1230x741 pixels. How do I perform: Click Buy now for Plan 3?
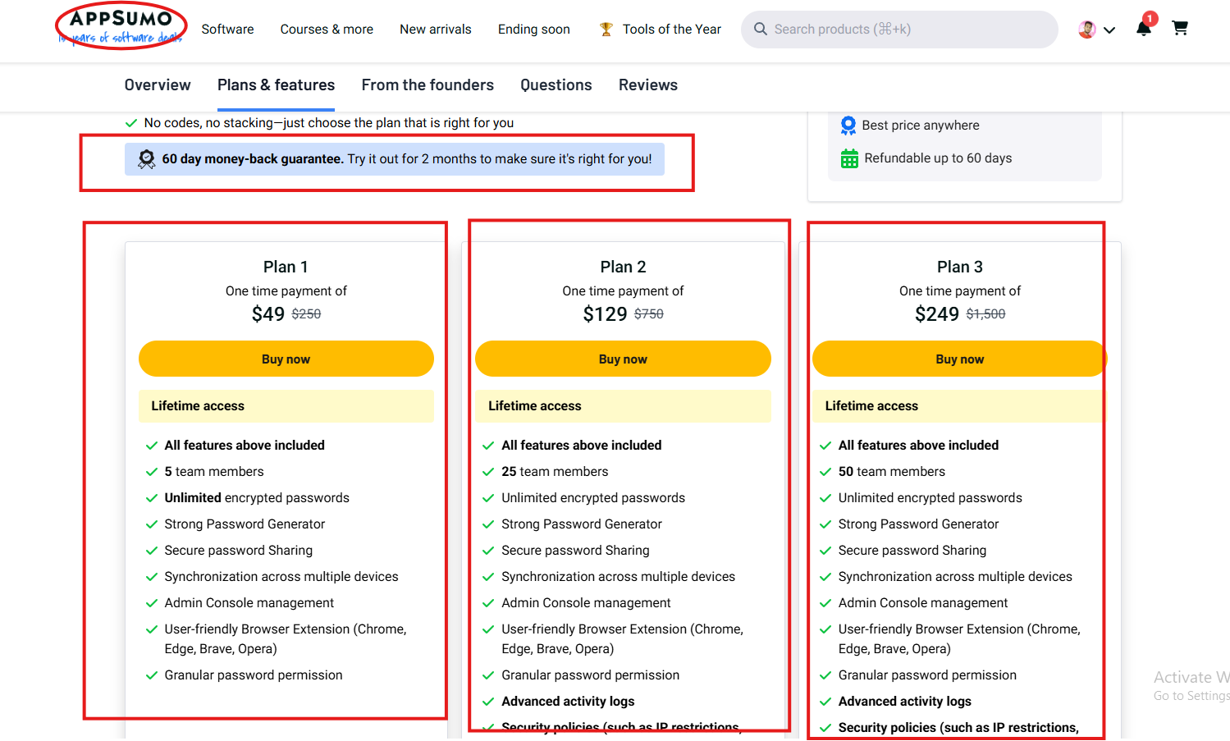[959, 359]
